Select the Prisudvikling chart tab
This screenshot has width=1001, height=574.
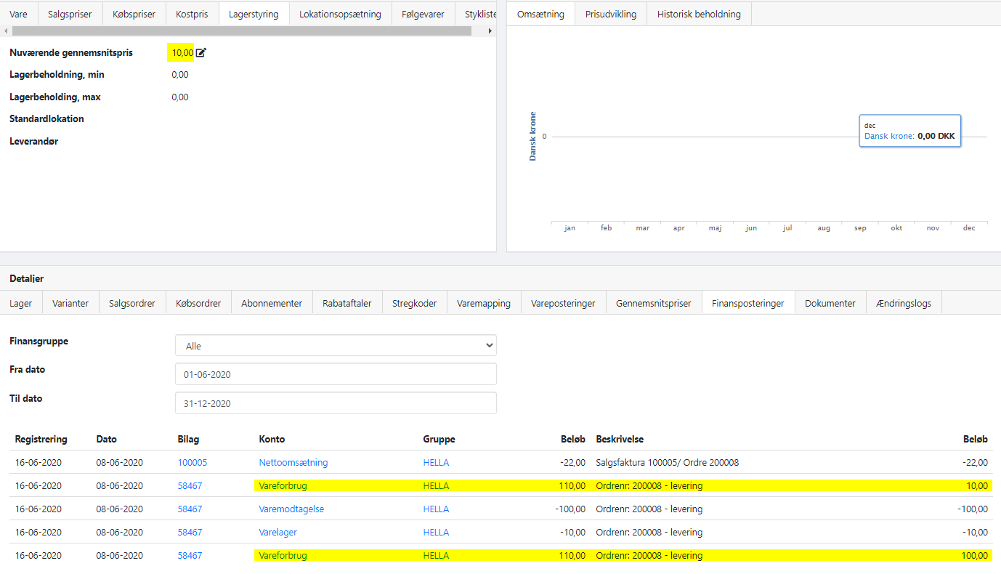click(x=610, y=14)
